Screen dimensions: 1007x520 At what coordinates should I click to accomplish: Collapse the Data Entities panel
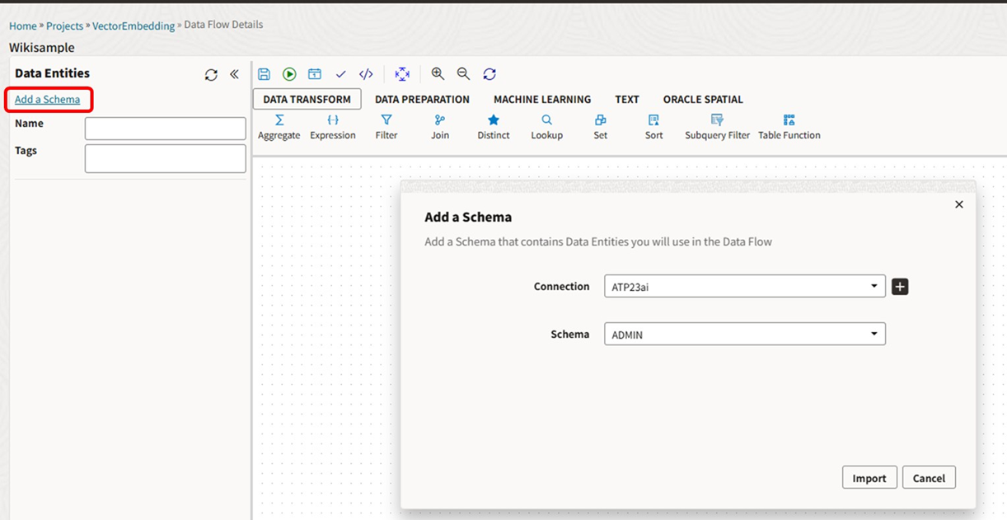(x=234, y=74)
